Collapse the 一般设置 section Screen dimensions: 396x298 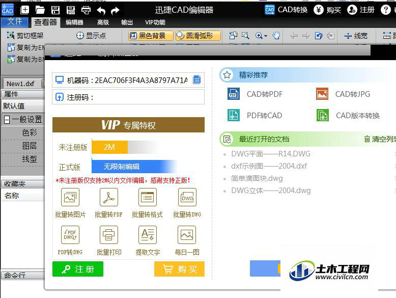(7, 120)
